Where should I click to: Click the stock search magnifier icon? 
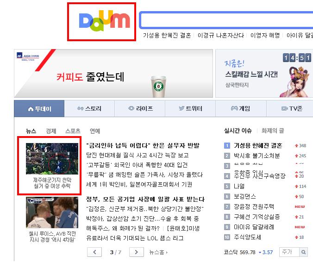point(303,252)
